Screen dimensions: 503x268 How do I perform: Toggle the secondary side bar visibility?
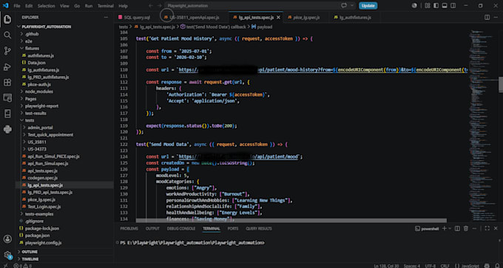tap(453, 6)
